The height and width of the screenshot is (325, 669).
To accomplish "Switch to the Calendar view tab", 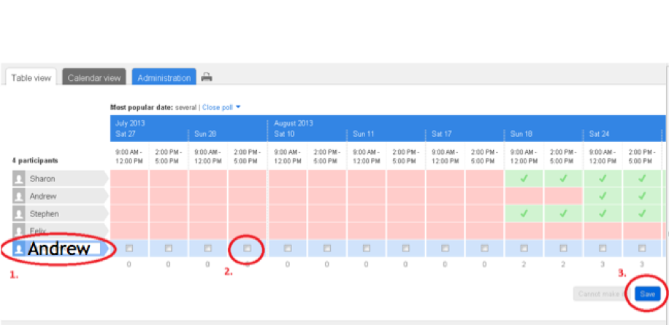I will tap(94, 78).
